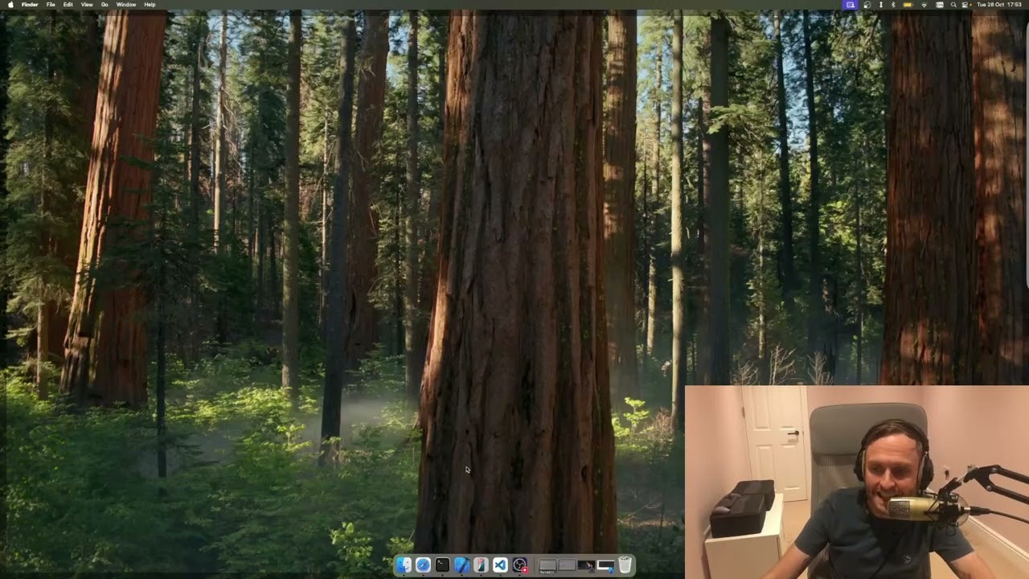Open Xcode from the Dock
The image size is (1029, 579).
click(461, 565)
